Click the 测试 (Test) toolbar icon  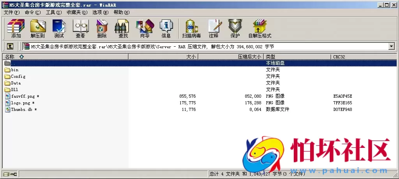coord(59,26)
